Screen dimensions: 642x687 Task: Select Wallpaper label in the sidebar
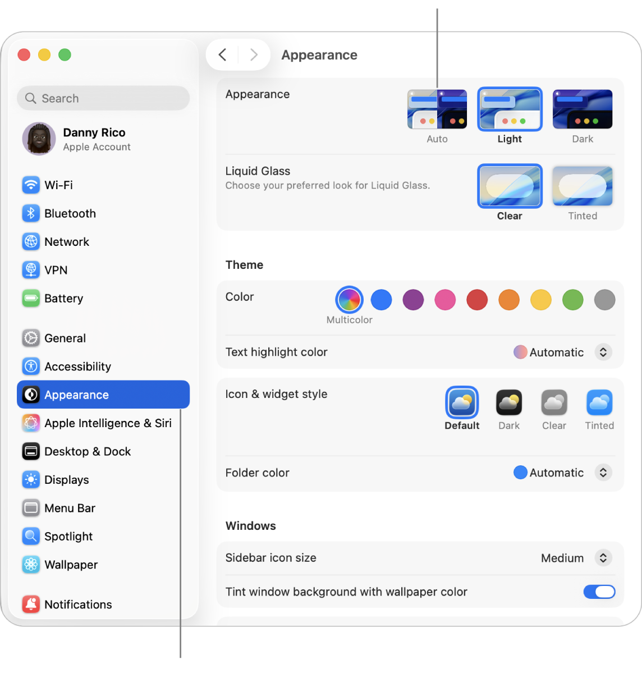[x=71, y=565]
